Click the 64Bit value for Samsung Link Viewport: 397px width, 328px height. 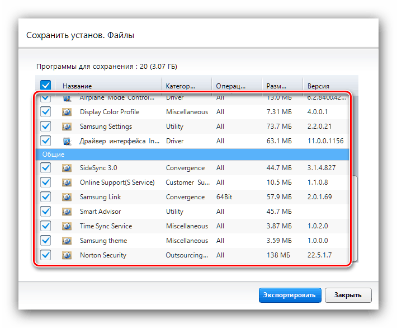(x=224, y=197)
